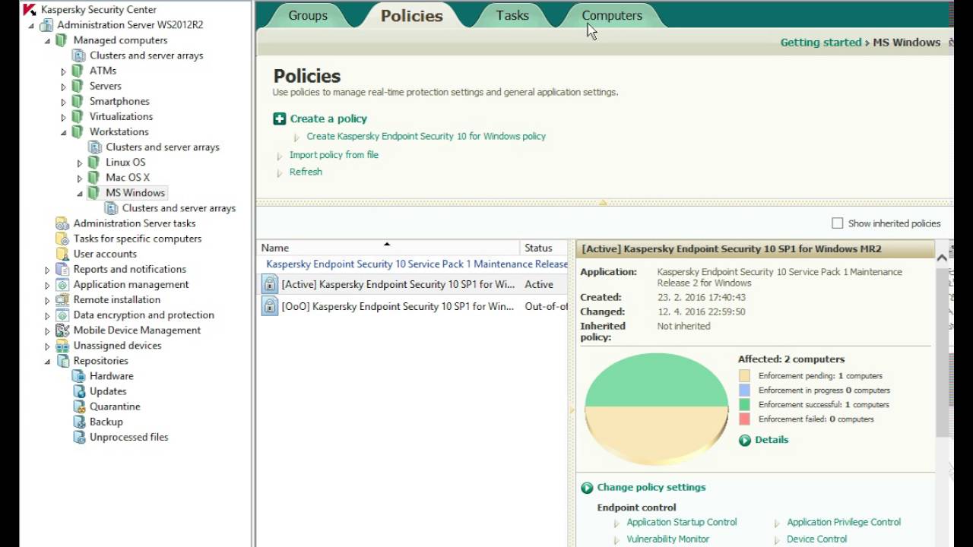Click the Import policy from file link
The image size is (973, 547).
(x=334, y=154)
